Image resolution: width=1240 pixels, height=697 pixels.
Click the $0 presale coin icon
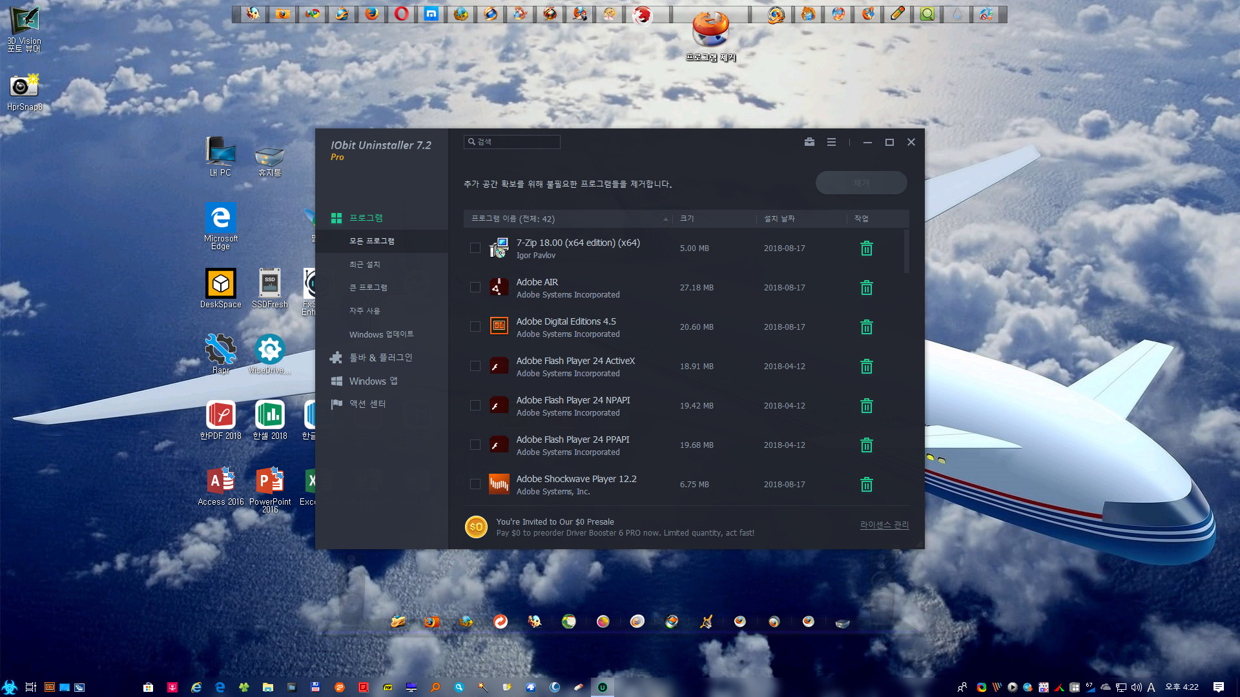[x=476, y=527]
